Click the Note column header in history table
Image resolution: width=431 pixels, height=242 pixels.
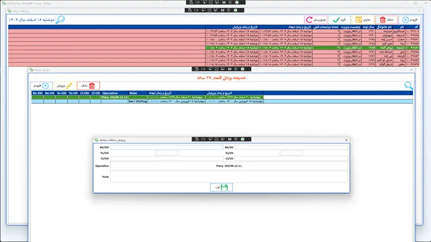pyautogui.click(x=137, y=93)
